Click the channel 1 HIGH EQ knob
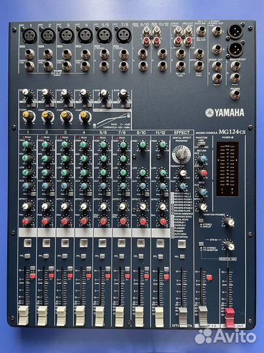The height and width of the screenshot is (353, 264). (x=27, y=145)
